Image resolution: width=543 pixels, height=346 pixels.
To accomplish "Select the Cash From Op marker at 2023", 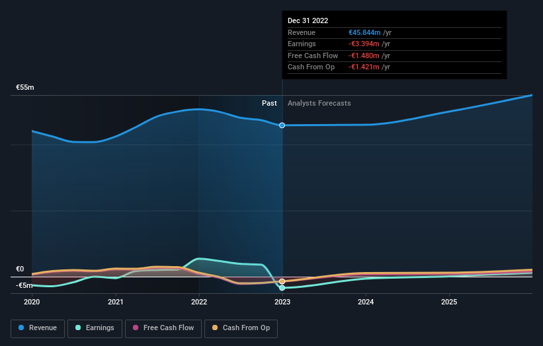I will [x=282, y=281].
